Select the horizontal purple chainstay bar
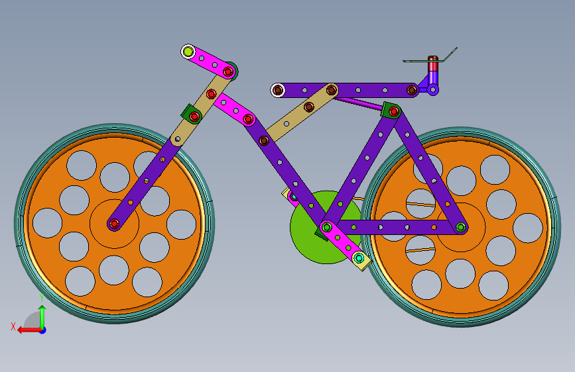Screen dimensions: 575x372 point(394,228)
